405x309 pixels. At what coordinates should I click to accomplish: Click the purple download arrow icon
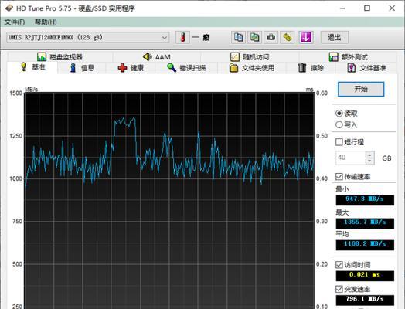(x=306, y=37)
